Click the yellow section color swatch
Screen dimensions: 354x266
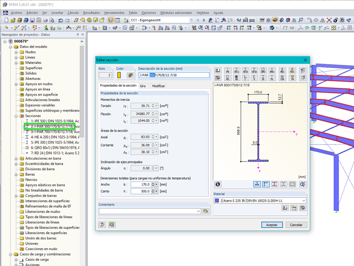click(x=119, y=75)
